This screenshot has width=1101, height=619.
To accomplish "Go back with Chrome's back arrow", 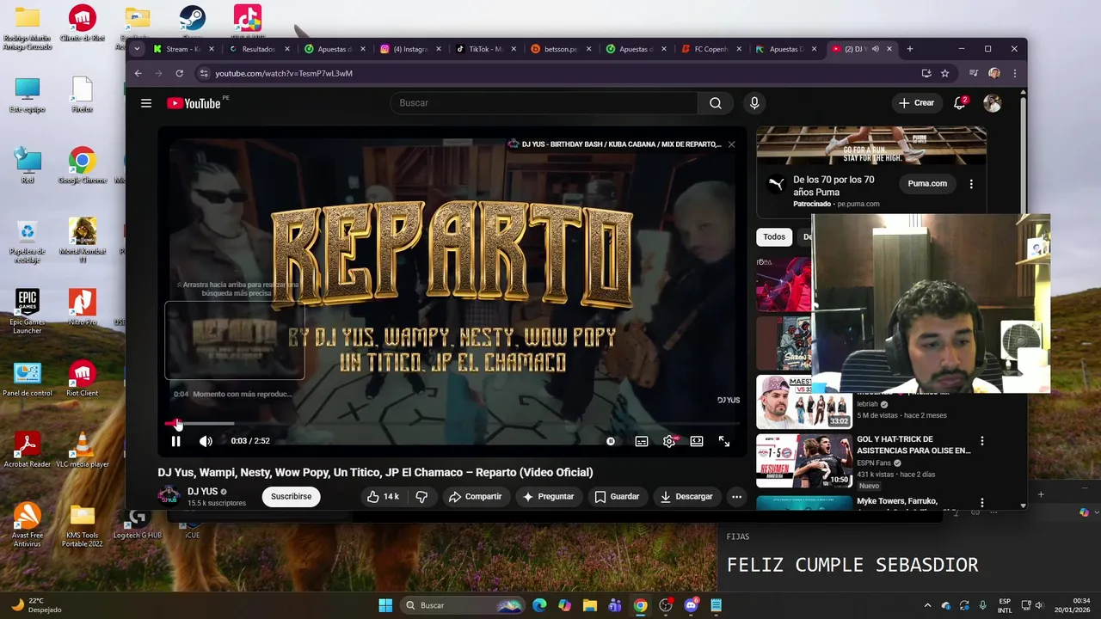I will [138, 73].
